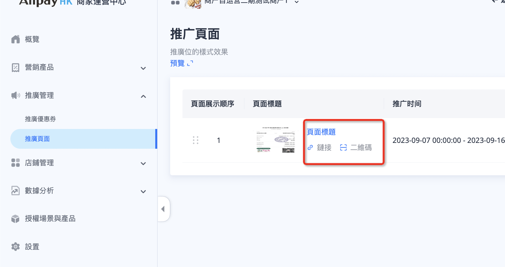Open the 預覽 preview link
This screenshot has width=505, height=267.
coord(181,63)
